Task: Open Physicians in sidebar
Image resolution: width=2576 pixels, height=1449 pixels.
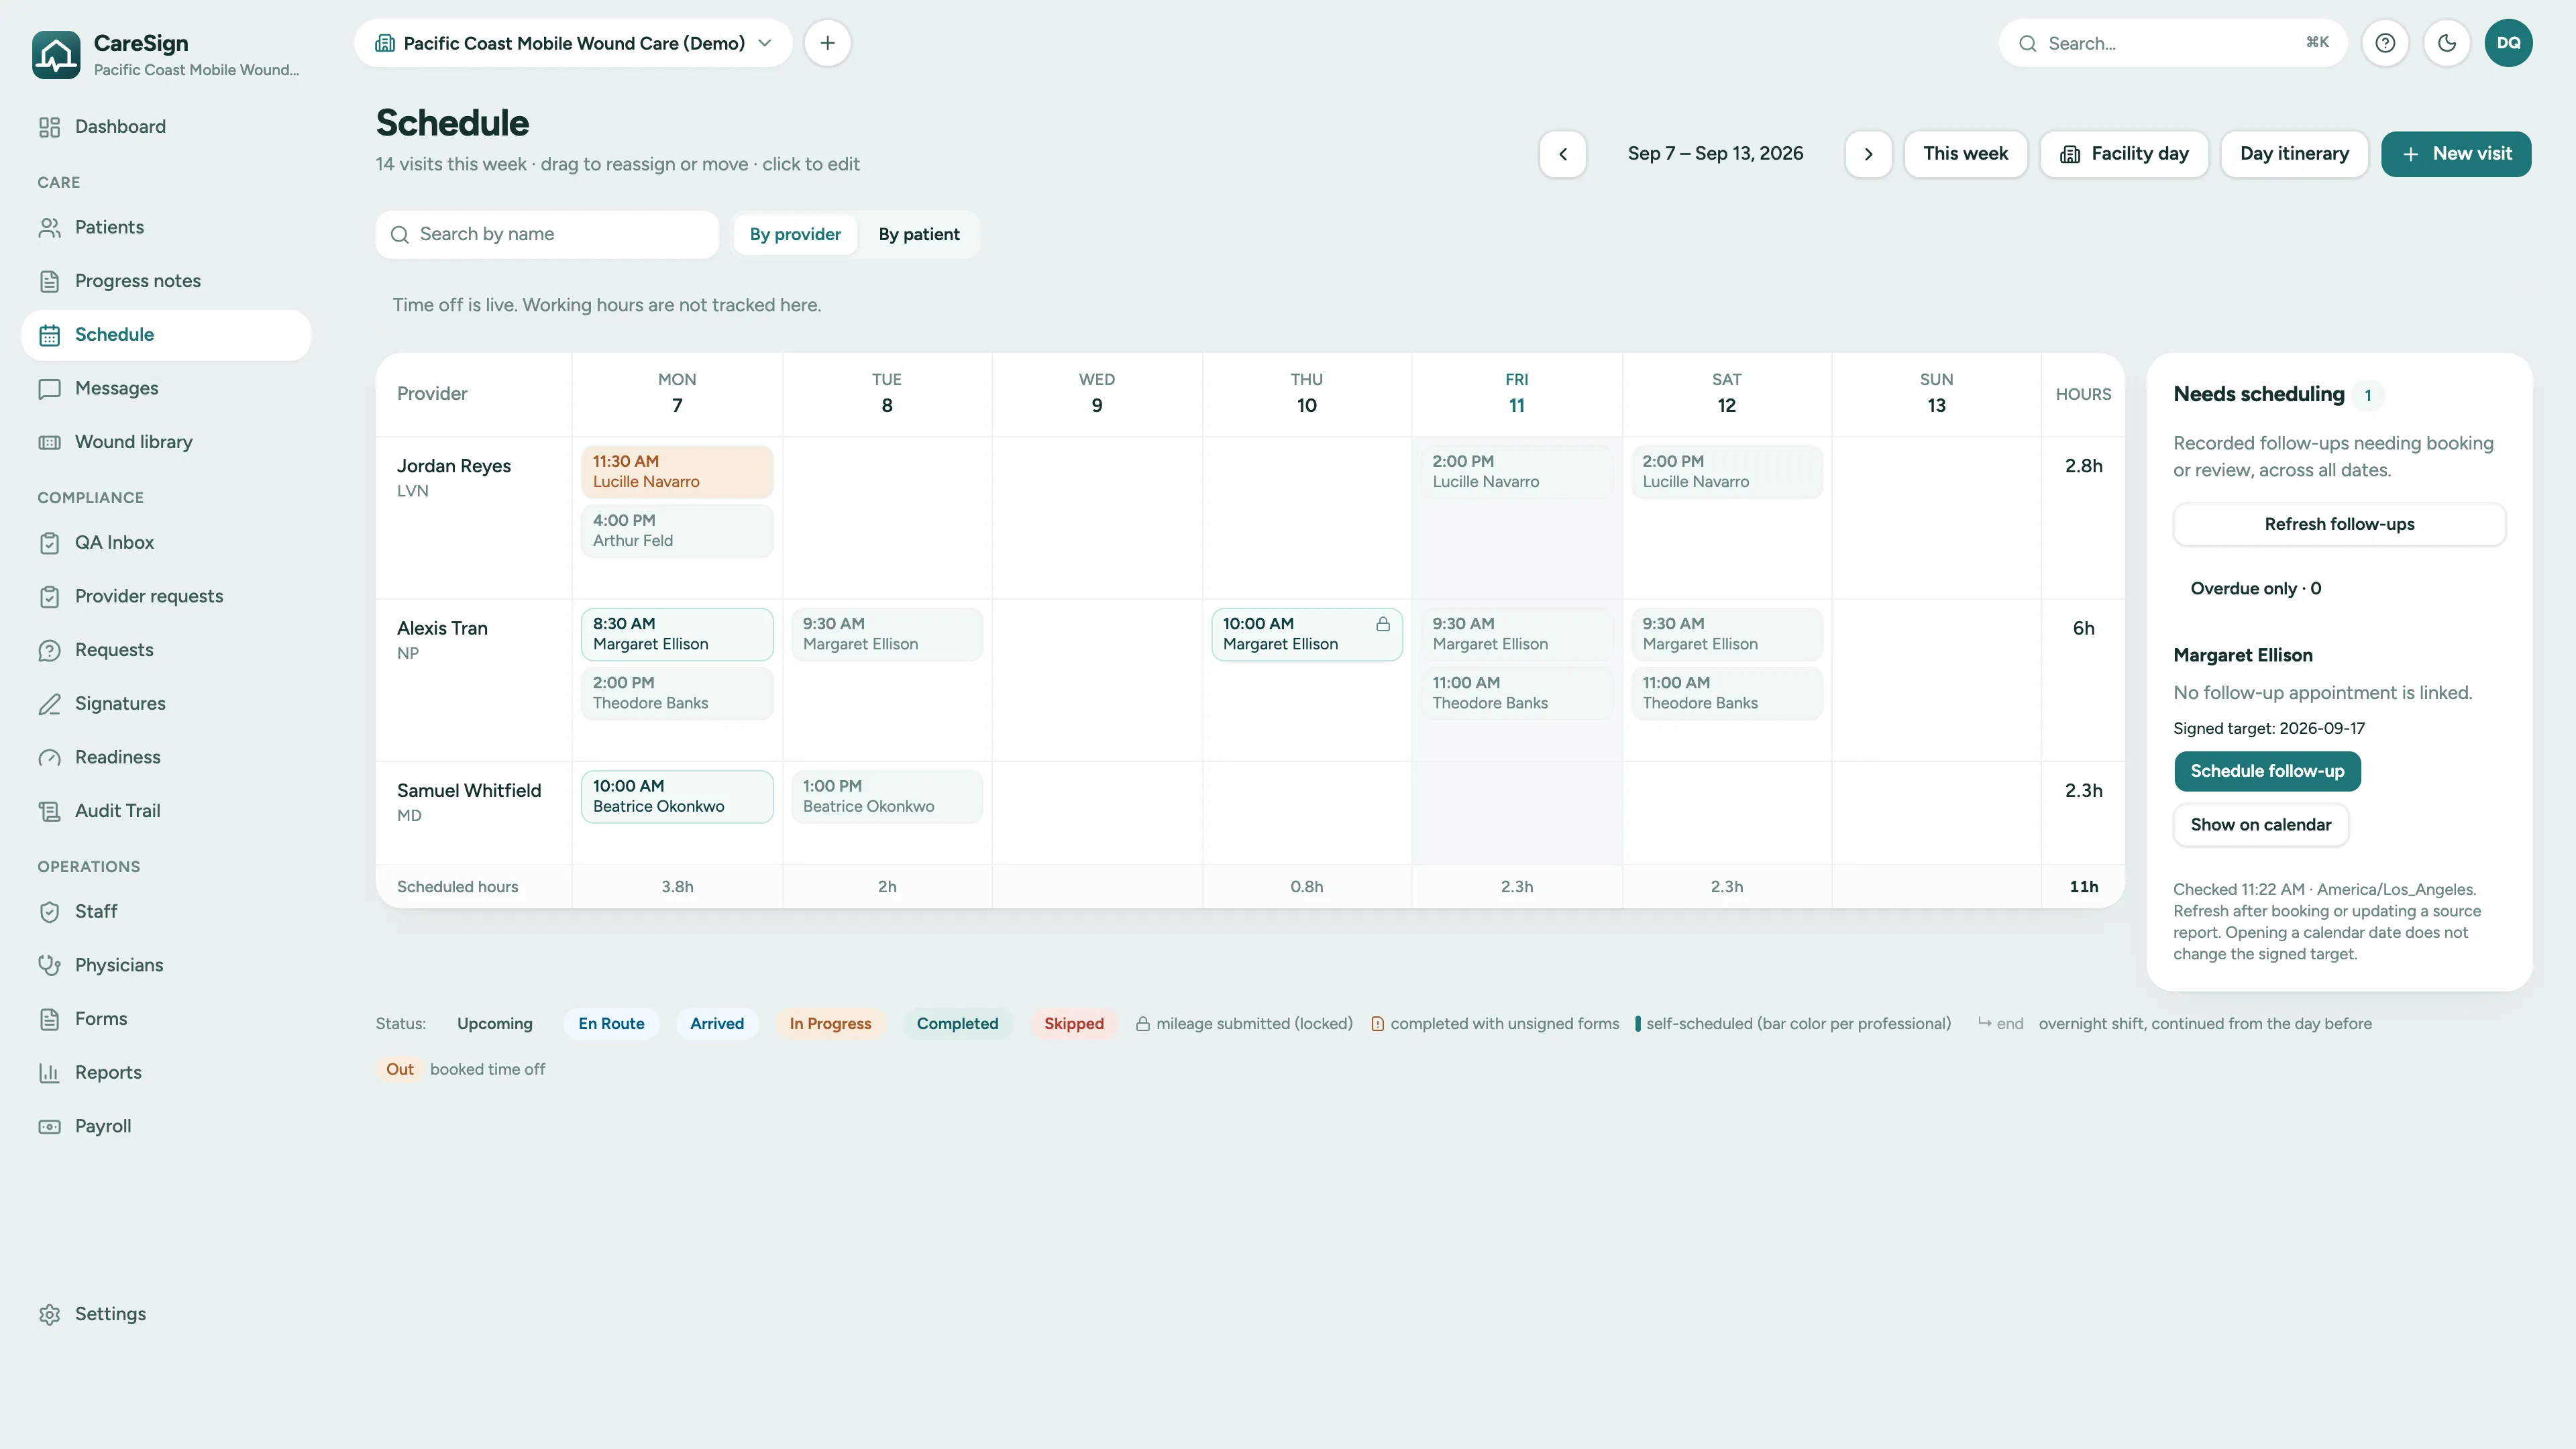Action: point(166,965)
